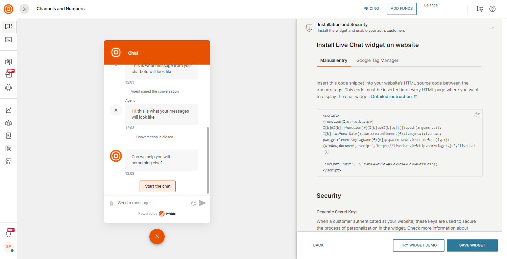Click 'Agent joined the conversation' text
This screenshot has width=507, height=259.
click(x=155, y=91)
